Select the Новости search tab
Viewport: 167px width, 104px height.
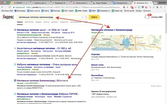[x=64, y=22]
